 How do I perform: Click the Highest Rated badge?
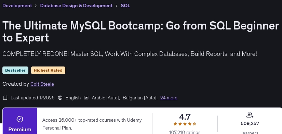[x=48, y=70]
